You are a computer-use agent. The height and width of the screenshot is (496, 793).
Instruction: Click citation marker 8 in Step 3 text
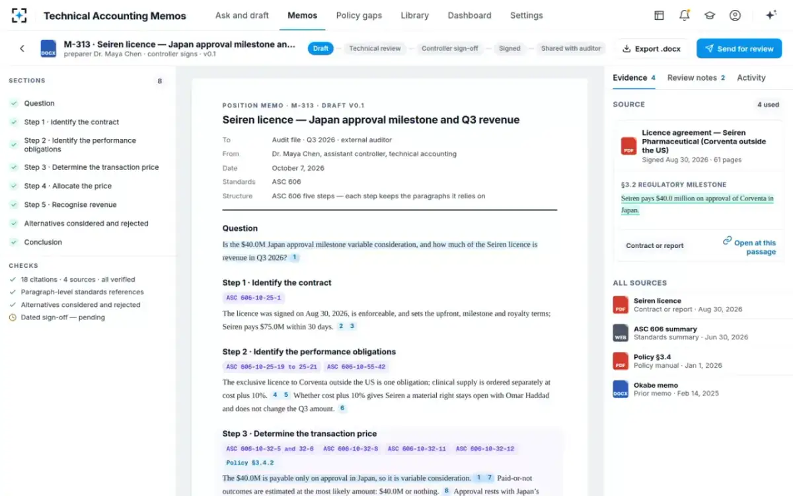point(446,491)
